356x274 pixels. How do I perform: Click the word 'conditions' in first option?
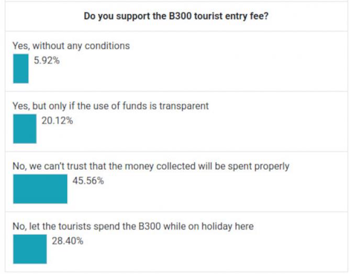pos(107,46)
